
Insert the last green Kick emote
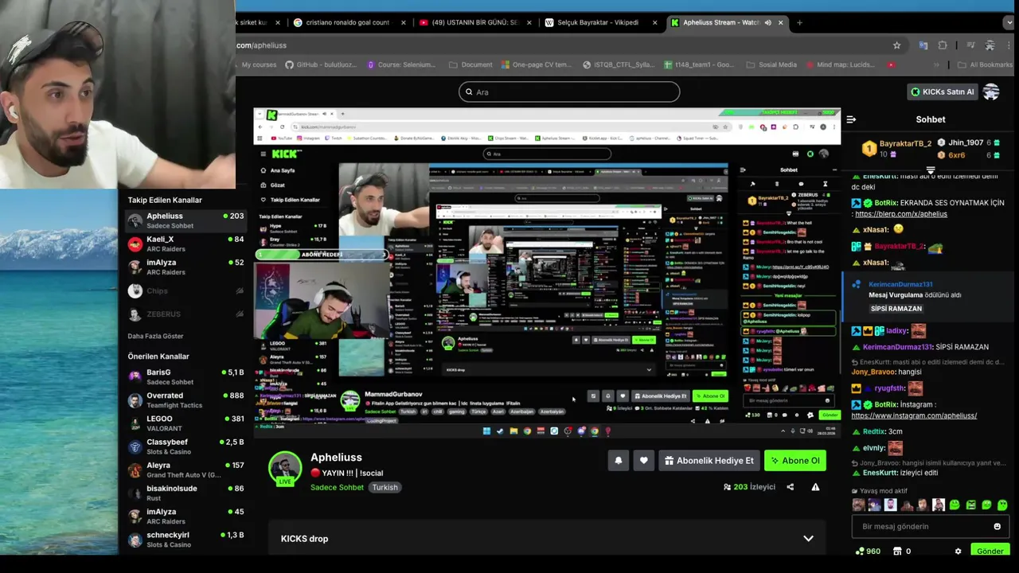coord(1002,505)
